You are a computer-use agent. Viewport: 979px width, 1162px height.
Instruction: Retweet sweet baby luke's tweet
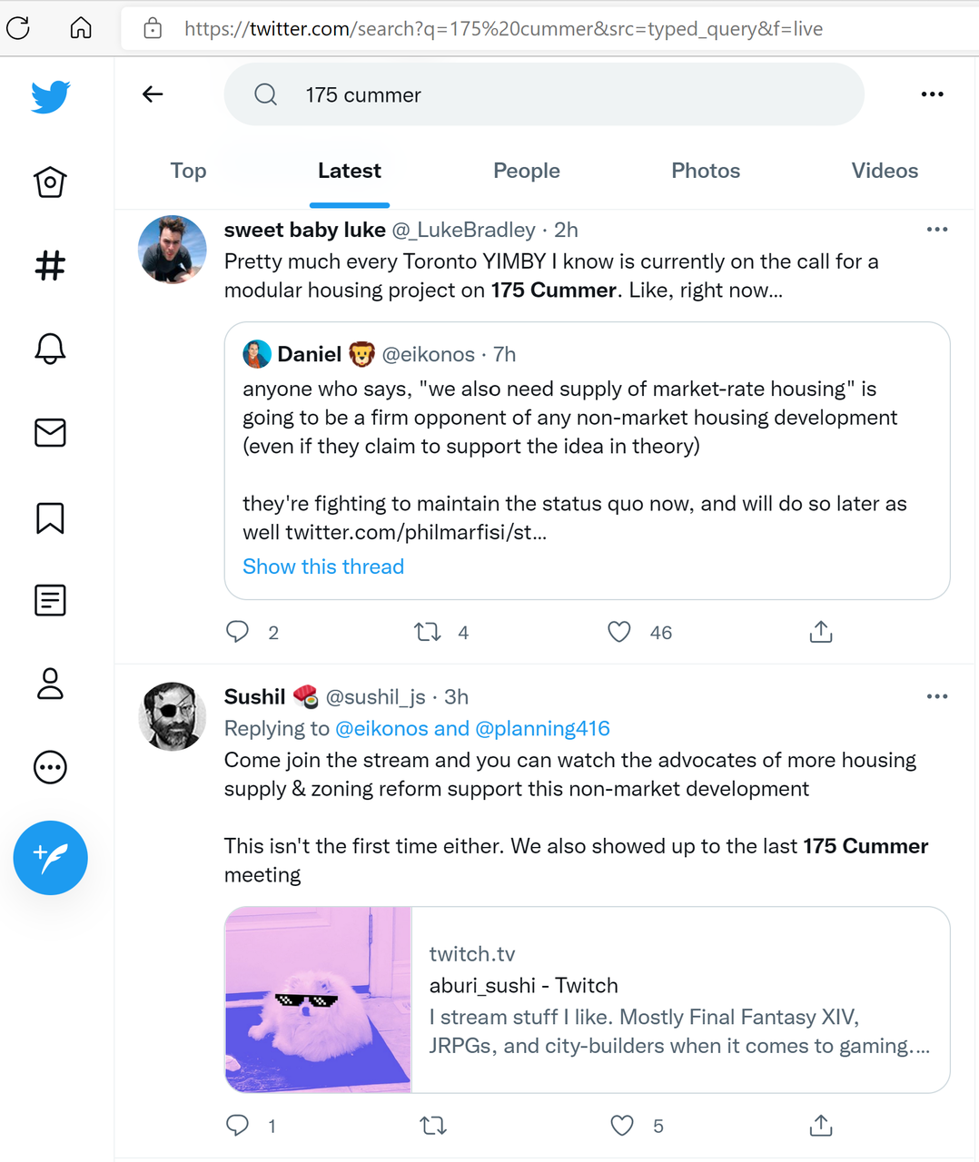(x=427, y=632)
